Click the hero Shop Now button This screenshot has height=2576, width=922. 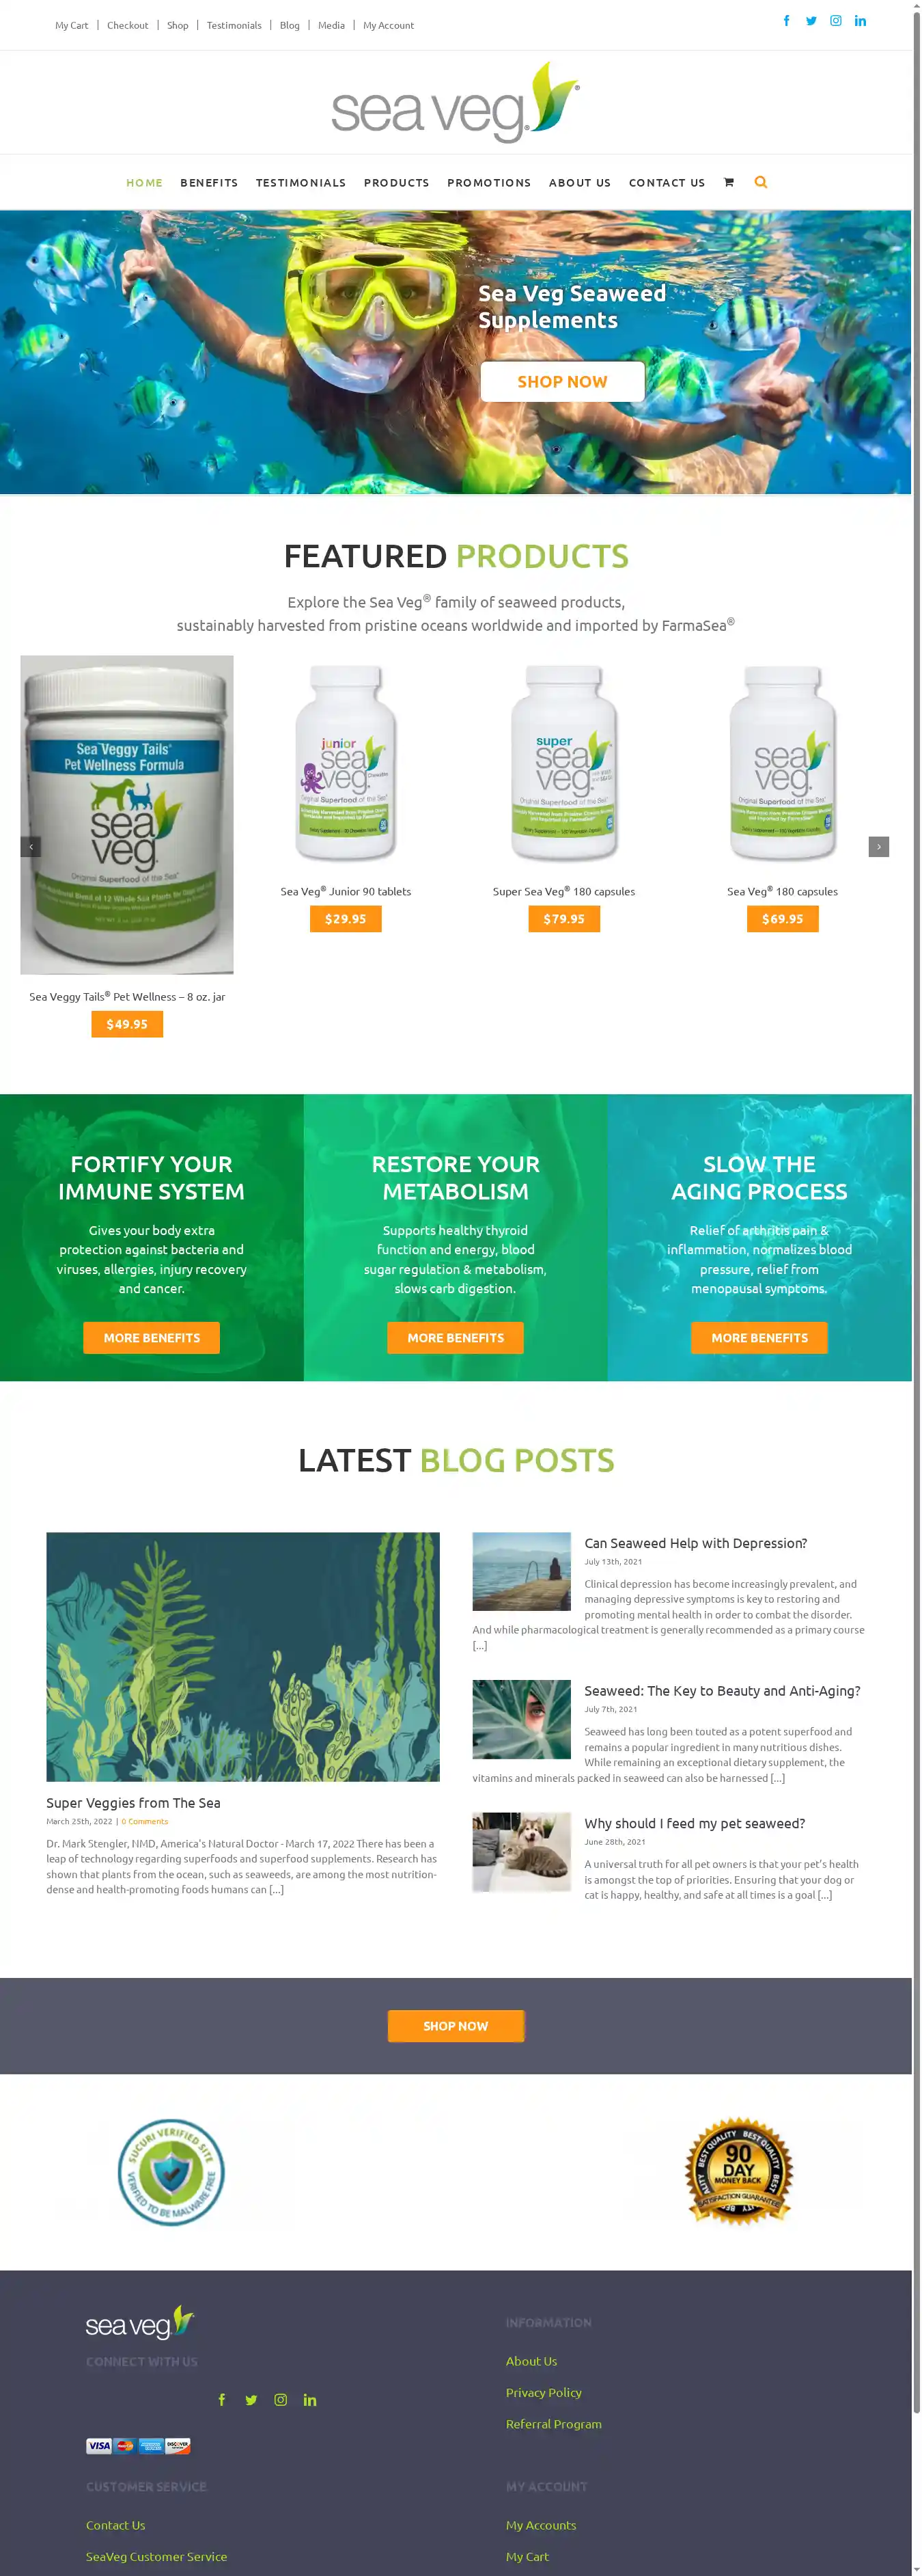click(562, 382)
